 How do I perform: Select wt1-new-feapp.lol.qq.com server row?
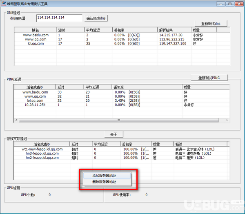pyautogui.click(x=122, y=149)
